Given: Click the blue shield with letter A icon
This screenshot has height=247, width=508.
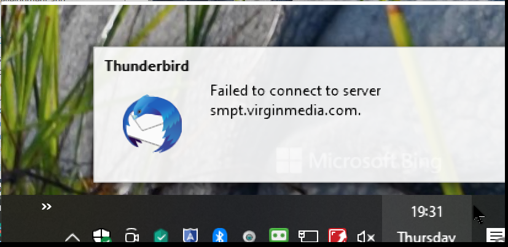Looking at the screenshot, I should coord(190,236).
